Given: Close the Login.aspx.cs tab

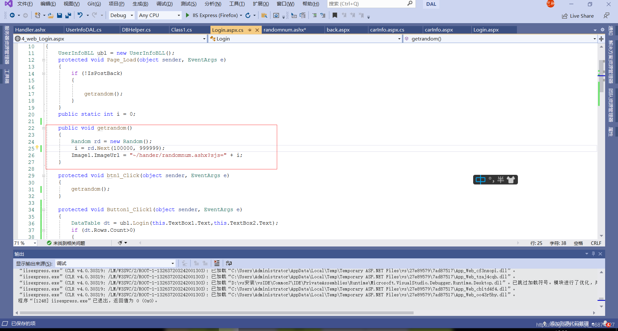Looking at the screenshot, I should click(x=257, y=30).
